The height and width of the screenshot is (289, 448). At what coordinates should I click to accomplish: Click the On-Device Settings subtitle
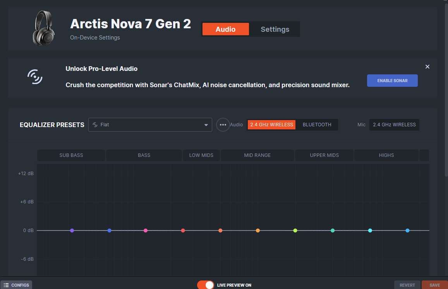(95, 38)
